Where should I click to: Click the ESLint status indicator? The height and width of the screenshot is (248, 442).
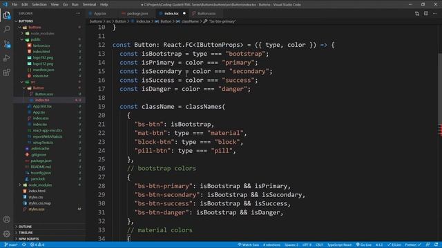pos(394,245)
